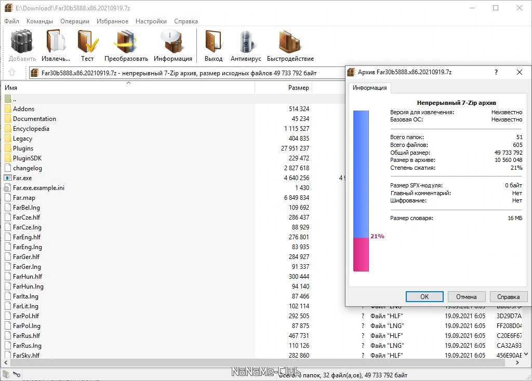Screen dimensions: 532x381
Task: Select the FarEng.lng file row
Action: coord(173,247)
